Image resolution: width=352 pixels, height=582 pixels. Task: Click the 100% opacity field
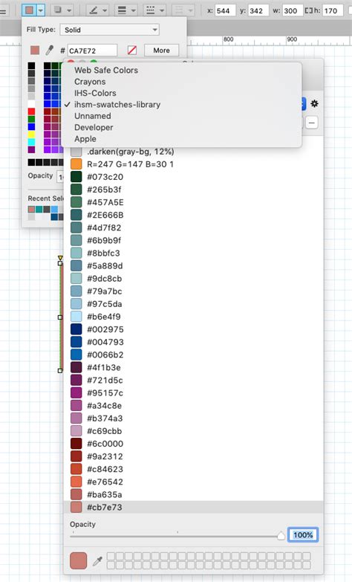coord(303,535)
